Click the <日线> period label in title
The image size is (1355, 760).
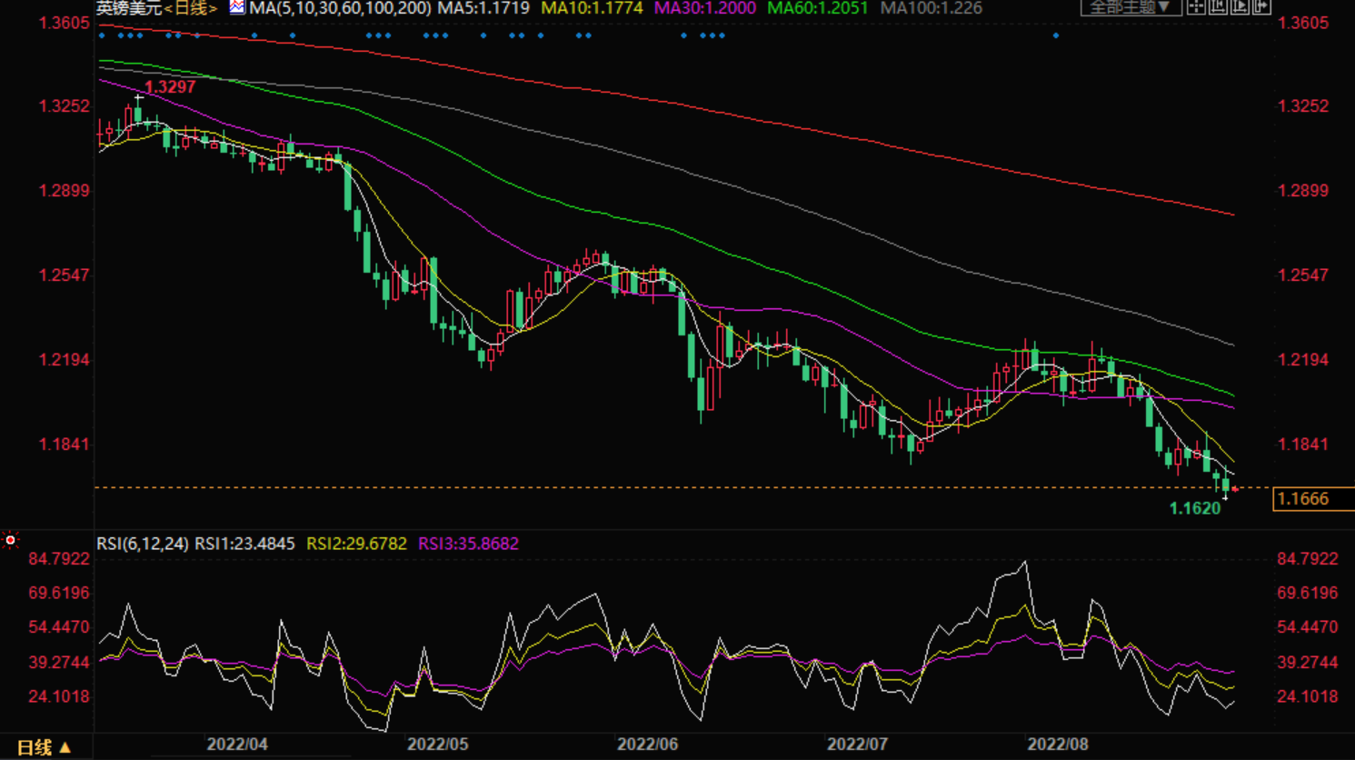click(x=191, y=8)
